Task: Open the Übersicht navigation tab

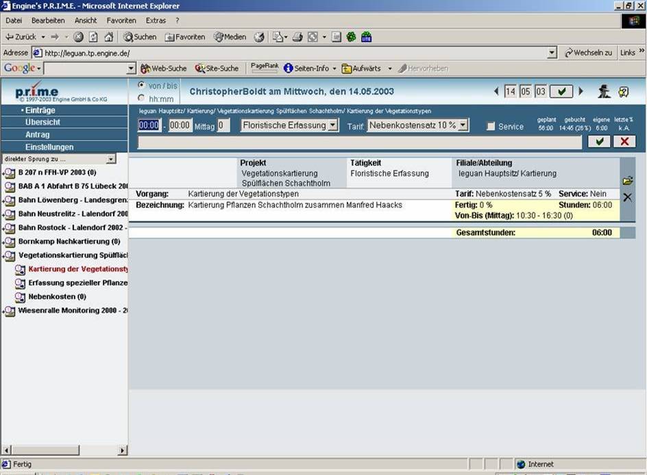Action: click(x=42, y=122)
